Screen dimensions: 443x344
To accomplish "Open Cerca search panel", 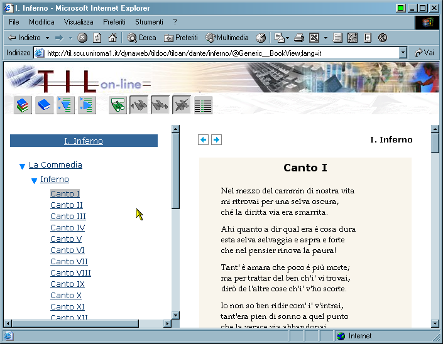I will click(x=141, y=38).
